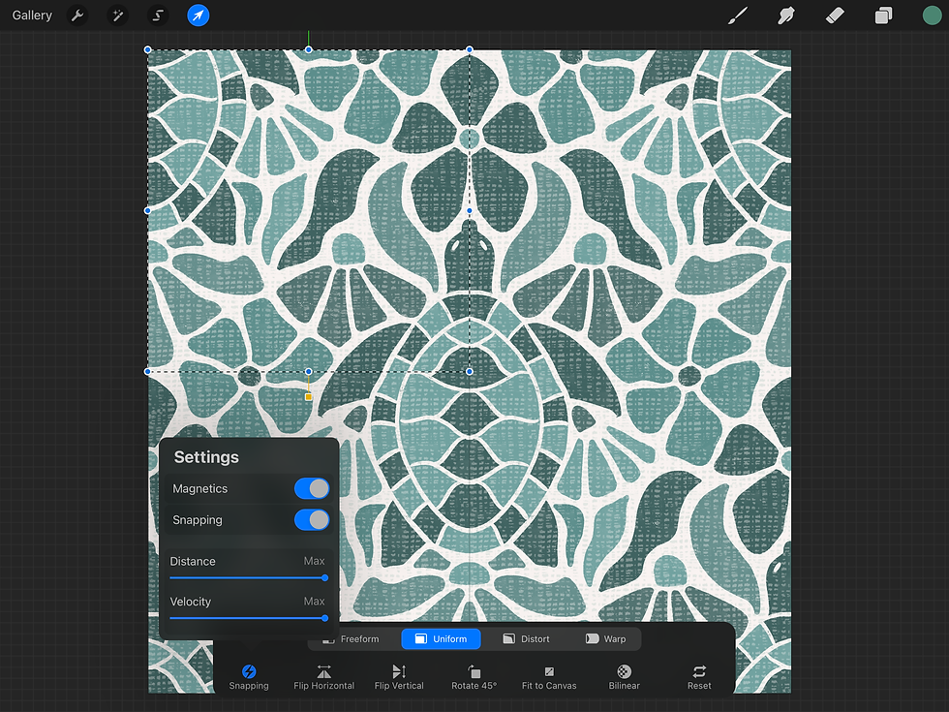Open the Layers panel
Screen dimensions: 949x712
tap(882, 15)
